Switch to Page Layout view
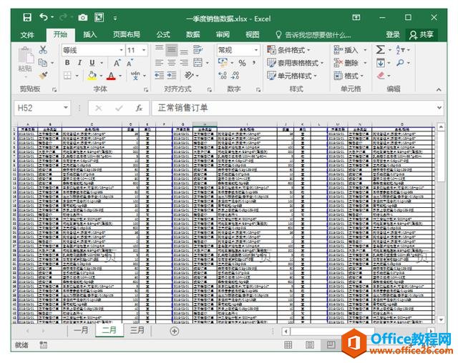 [310, 345]
